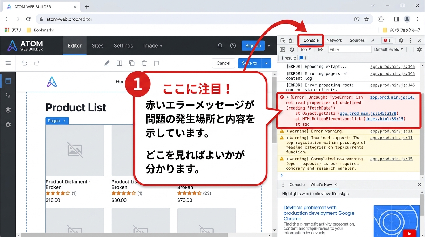Select the columns layout icon in toolbar
This screenshot has height=237, width=425.
[120, 63]
